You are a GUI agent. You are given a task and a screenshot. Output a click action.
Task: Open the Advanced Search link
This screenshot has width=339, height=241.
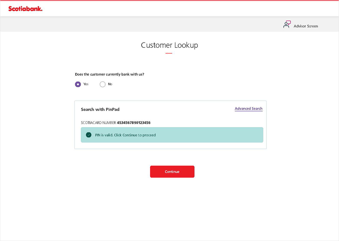click(x=249, y=109)
